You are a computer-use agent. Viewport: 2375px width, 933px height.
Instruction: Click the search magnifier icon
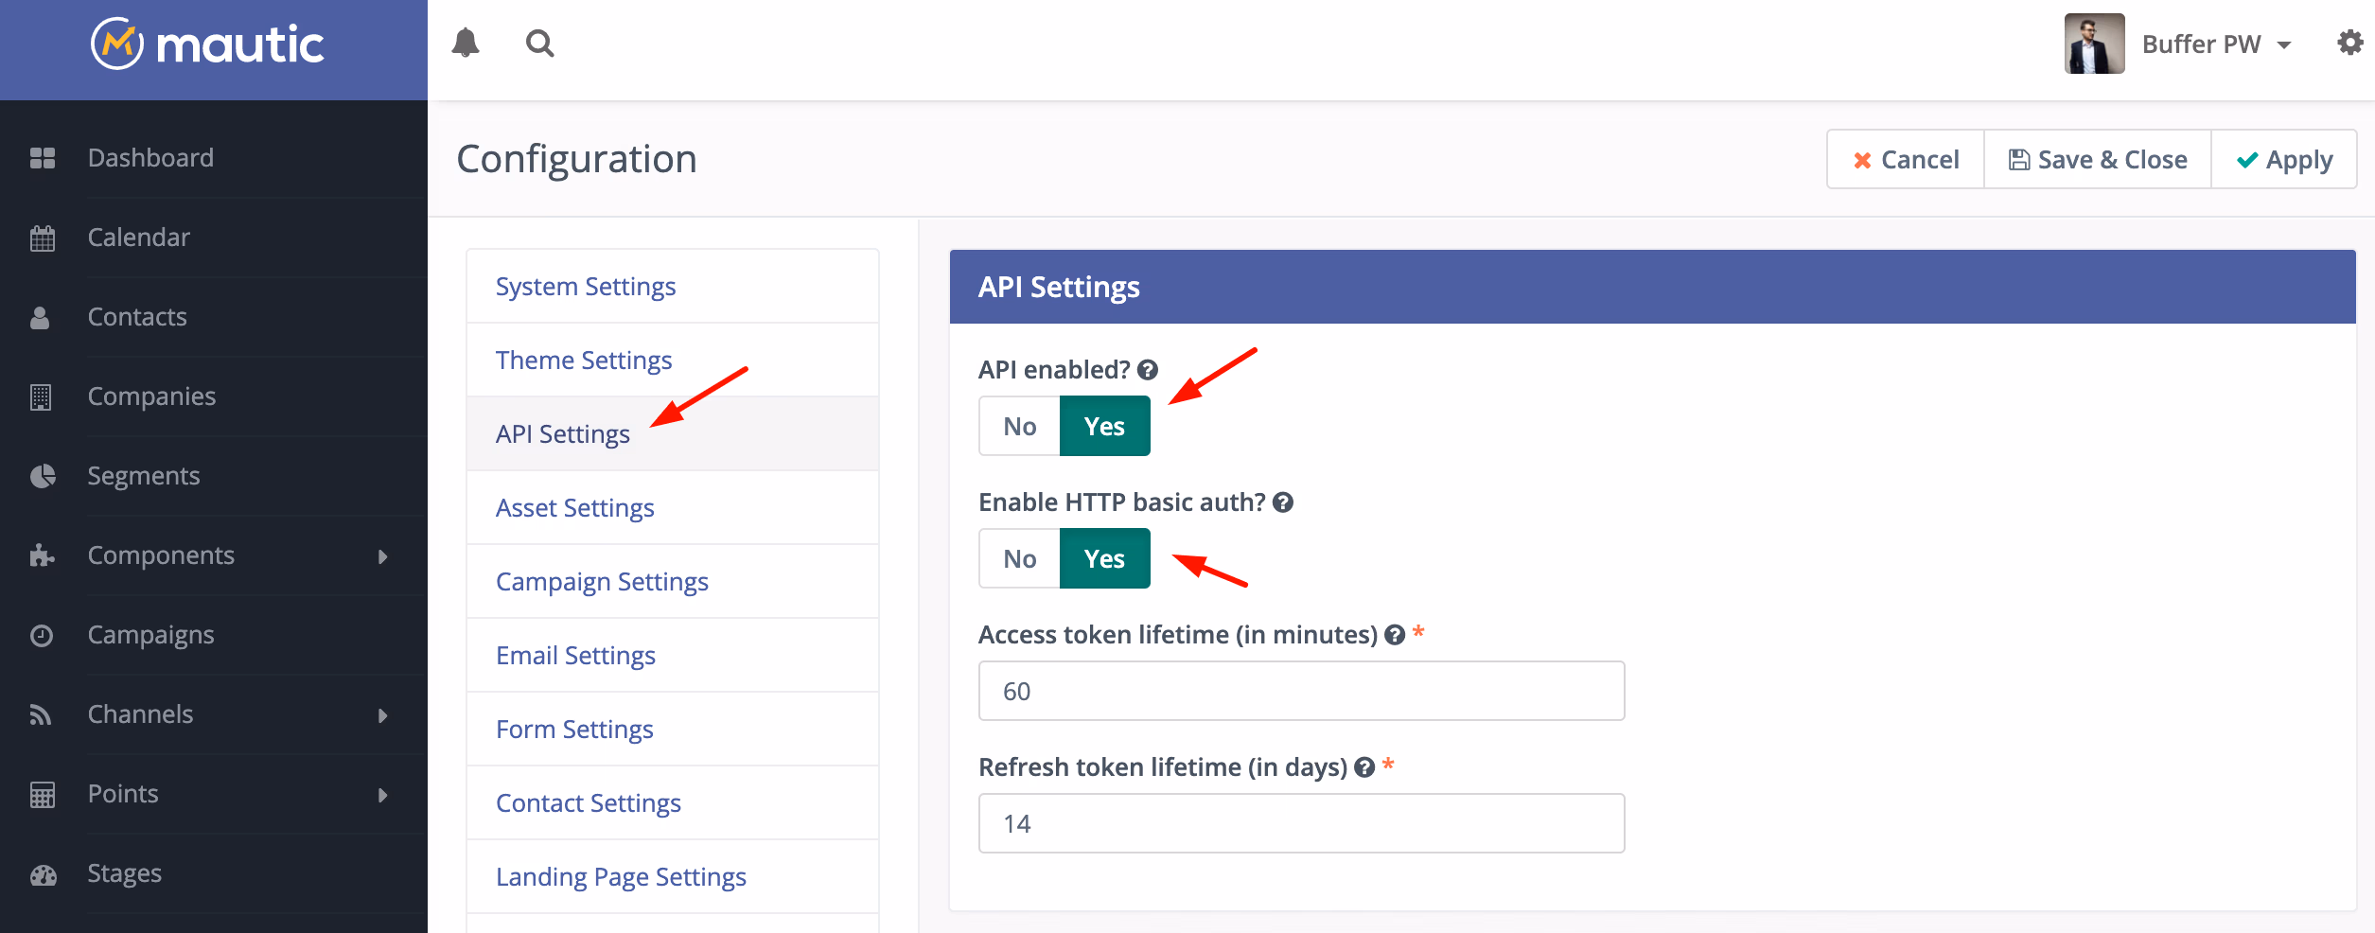540,44
